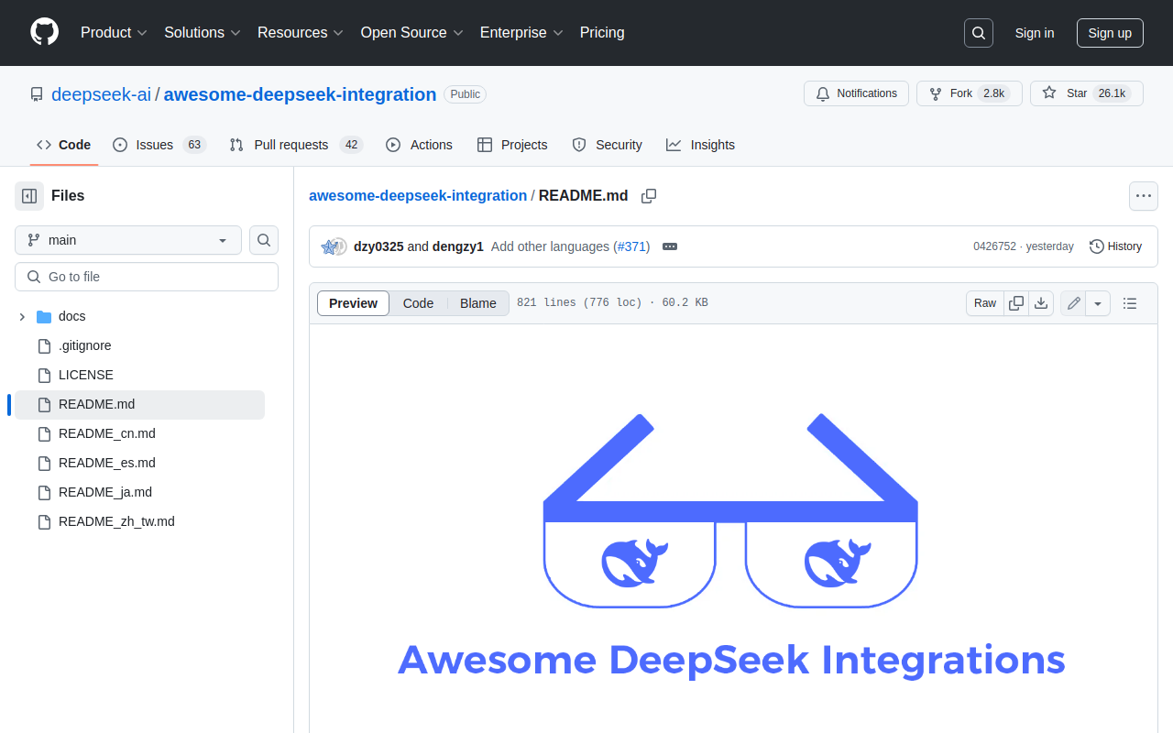This screenshot has width=1173, height=733.
Task: Open .gitignore in file tree
Action: pos(139,345)
